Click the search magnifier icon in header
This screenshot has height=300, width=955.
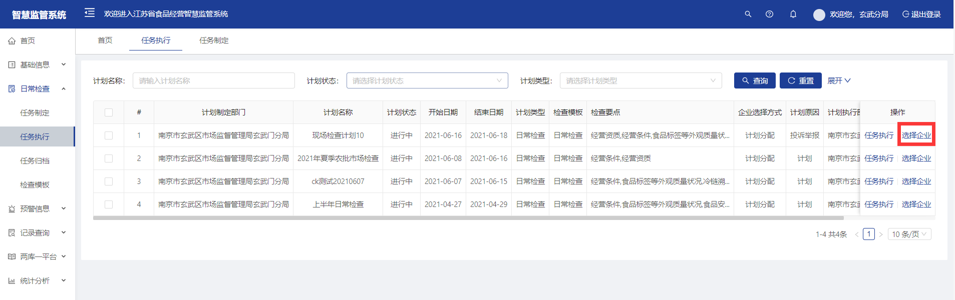click(748, 14)
